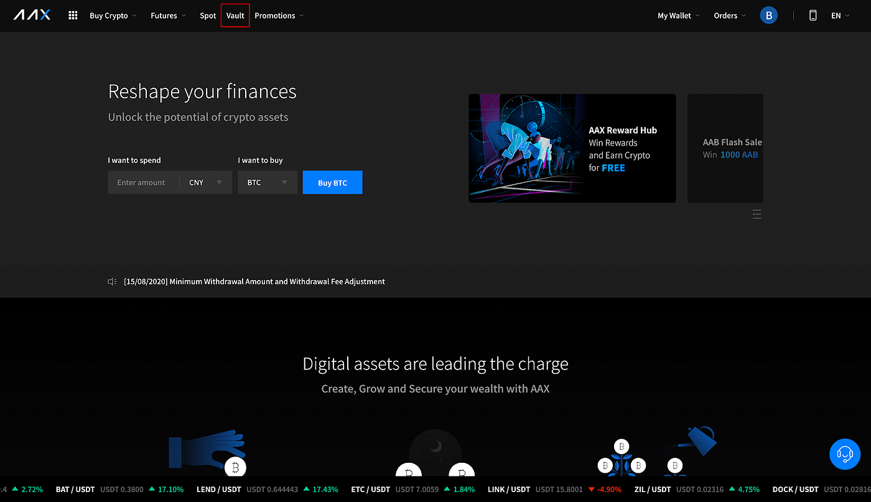Open the apps grid icon beside the logo

(x=73, y=15)
